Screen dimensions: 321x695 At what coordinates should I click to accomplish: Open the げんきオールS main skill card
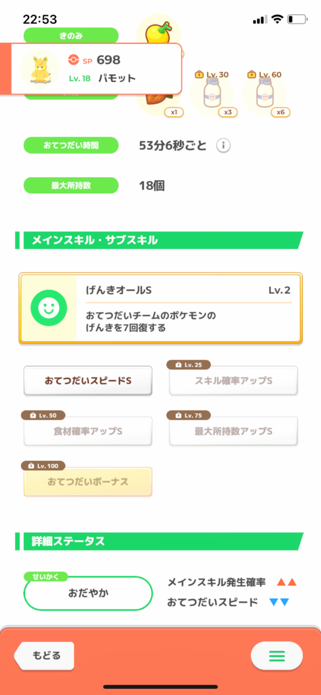160,308
